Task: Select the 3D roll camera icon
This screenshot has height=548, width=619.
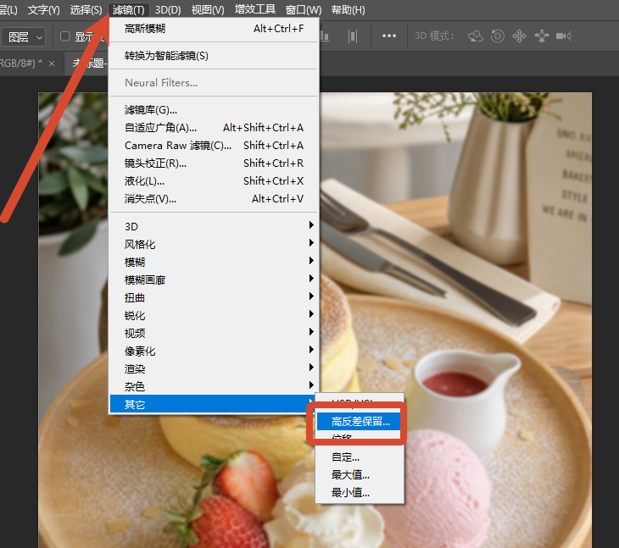Action: [x=498, y=36]
